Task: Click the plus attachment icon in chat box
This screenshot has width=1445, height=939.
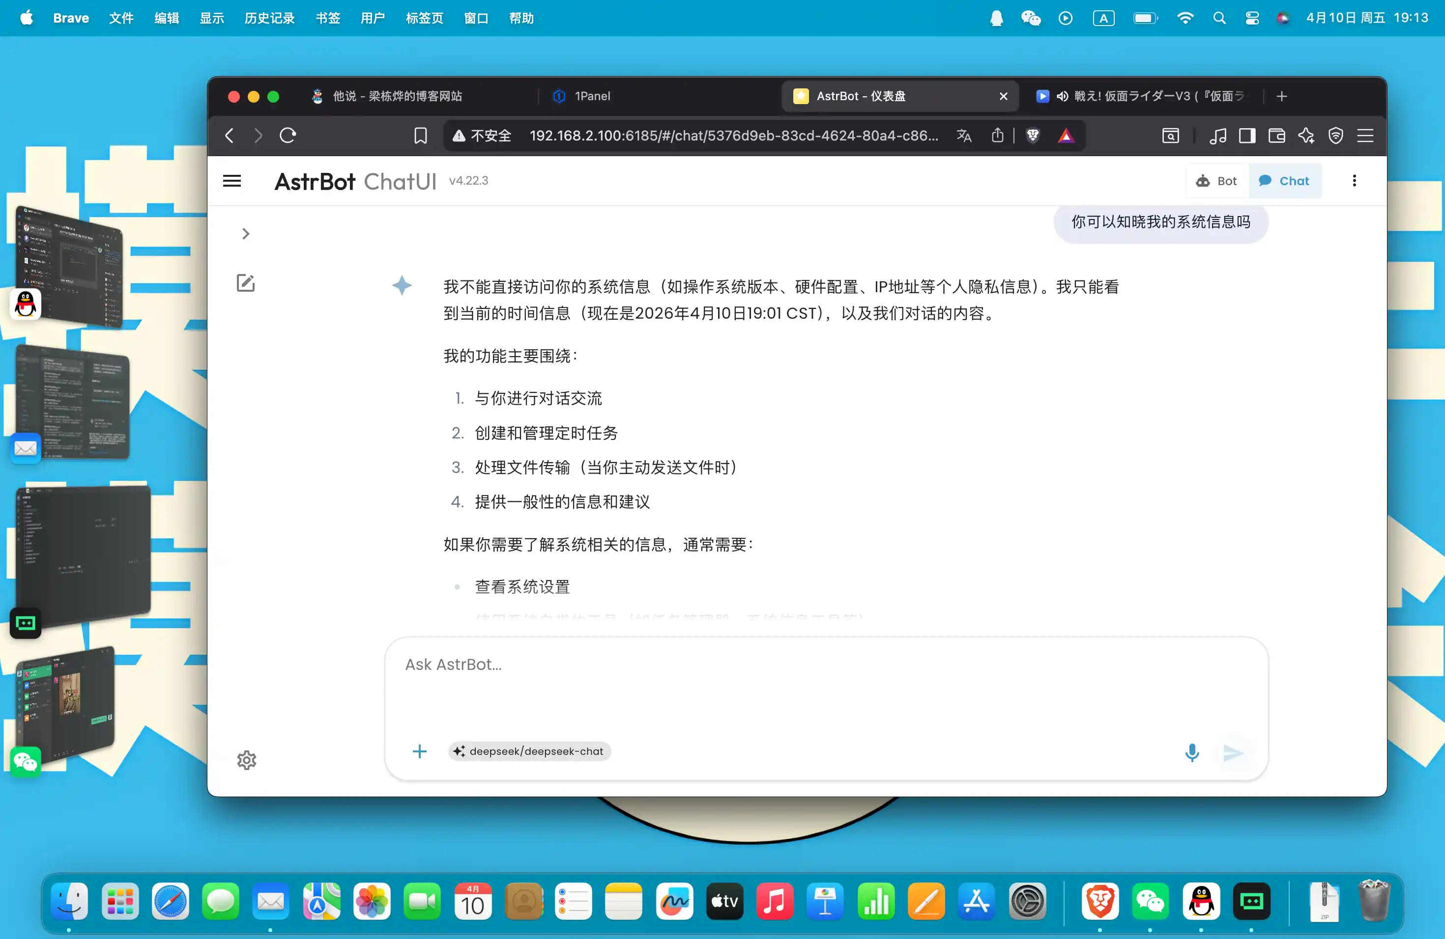Action: click(x=420, y=751)
